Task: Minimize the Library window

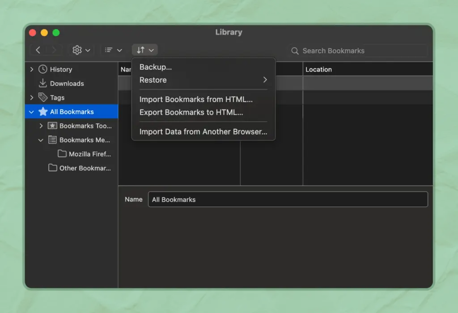Action: [44, 32]
